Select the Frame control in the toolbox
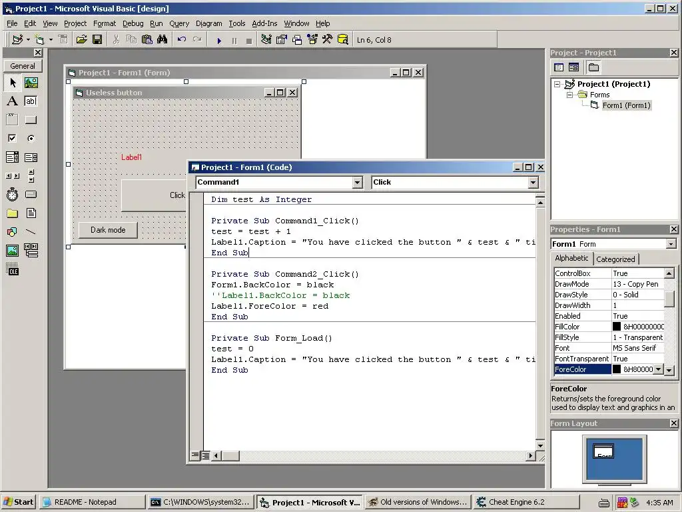The height and width of the screenshot is (512, 682). [13, 120]
